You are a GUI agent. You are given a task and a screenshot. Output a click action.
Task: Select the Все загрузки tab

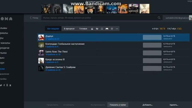53,29
